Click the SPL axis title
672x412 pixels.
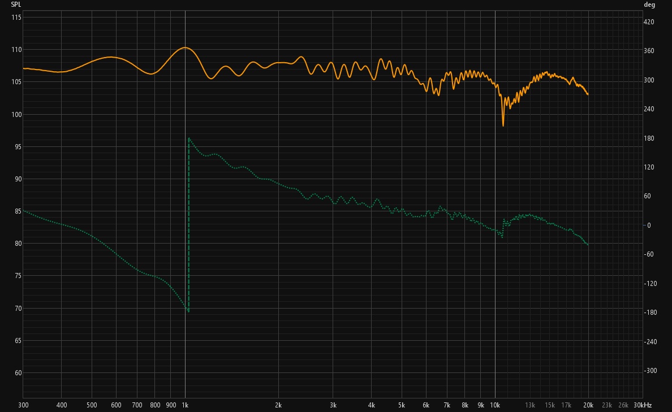coord(16,5)
